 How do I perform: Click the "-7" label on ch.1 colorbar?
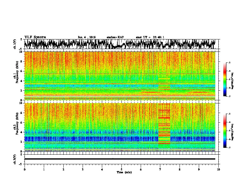[x=229, y=97]
